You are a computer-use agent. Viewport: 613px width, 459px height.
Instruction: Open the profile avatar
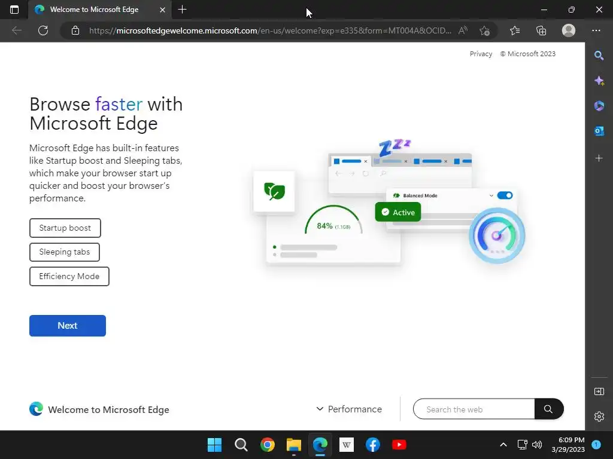click(x=569, y=30)
